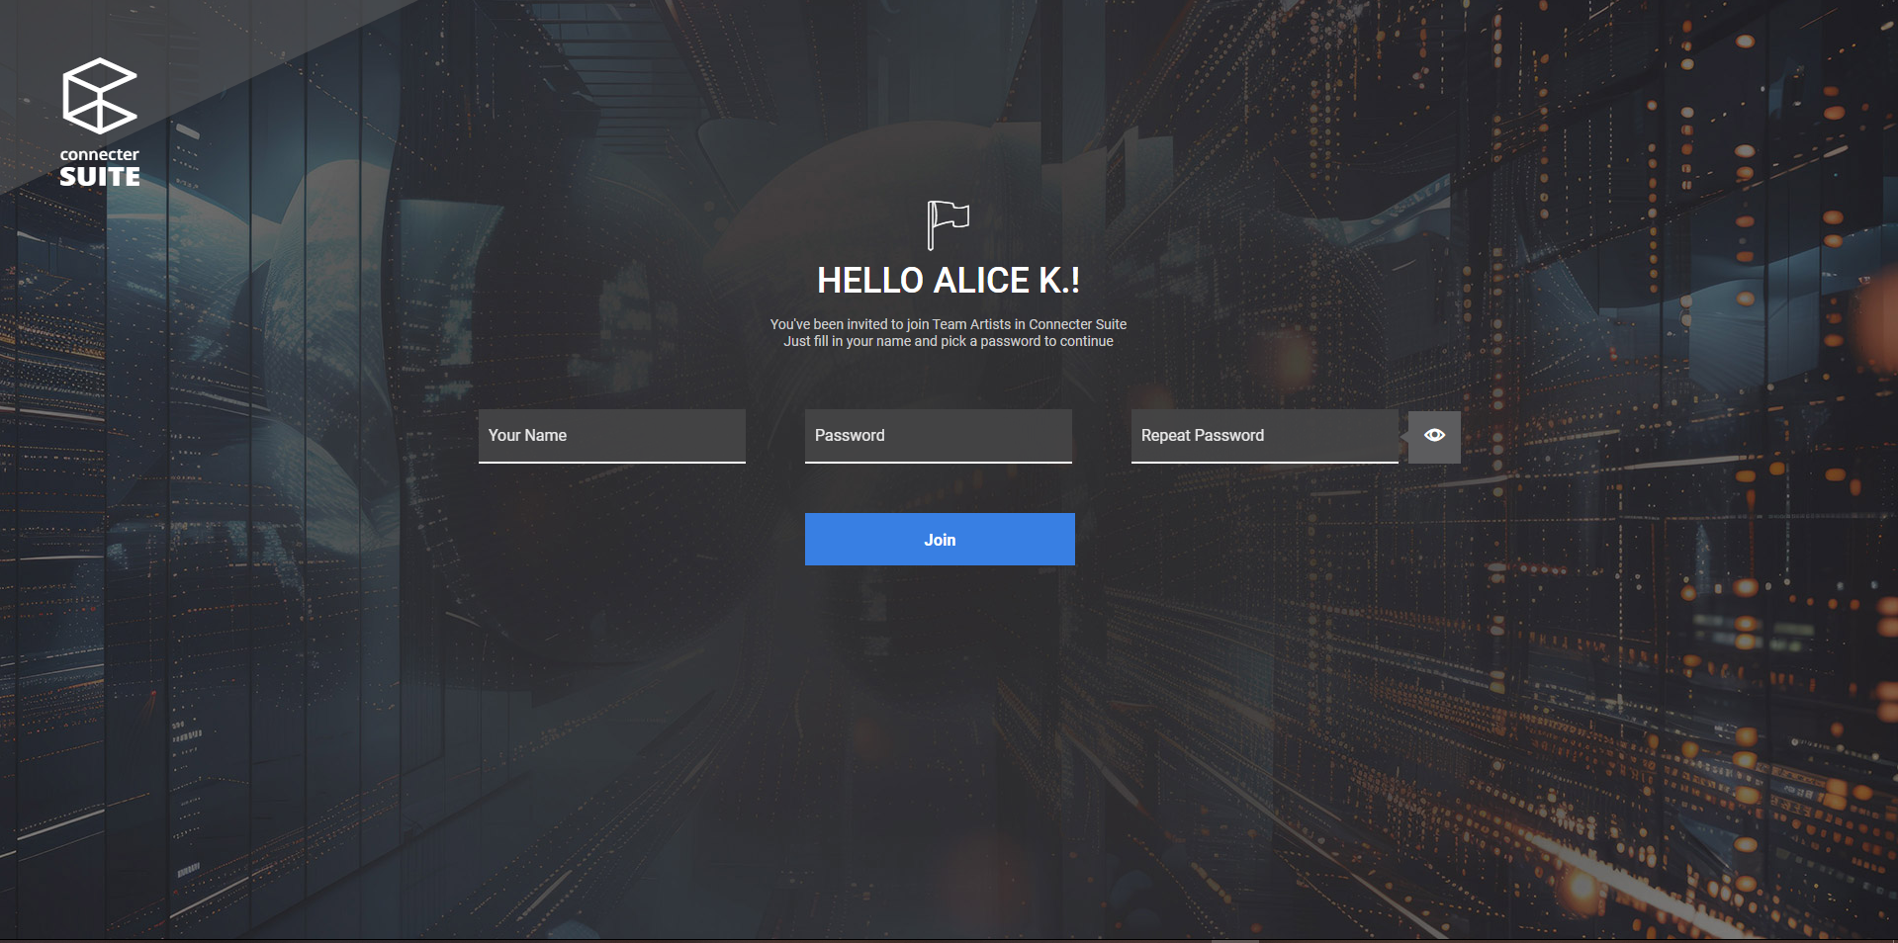Click the "HELLO ALICE K.!" heading
The image size is (1898, 943).
point(948,281)
